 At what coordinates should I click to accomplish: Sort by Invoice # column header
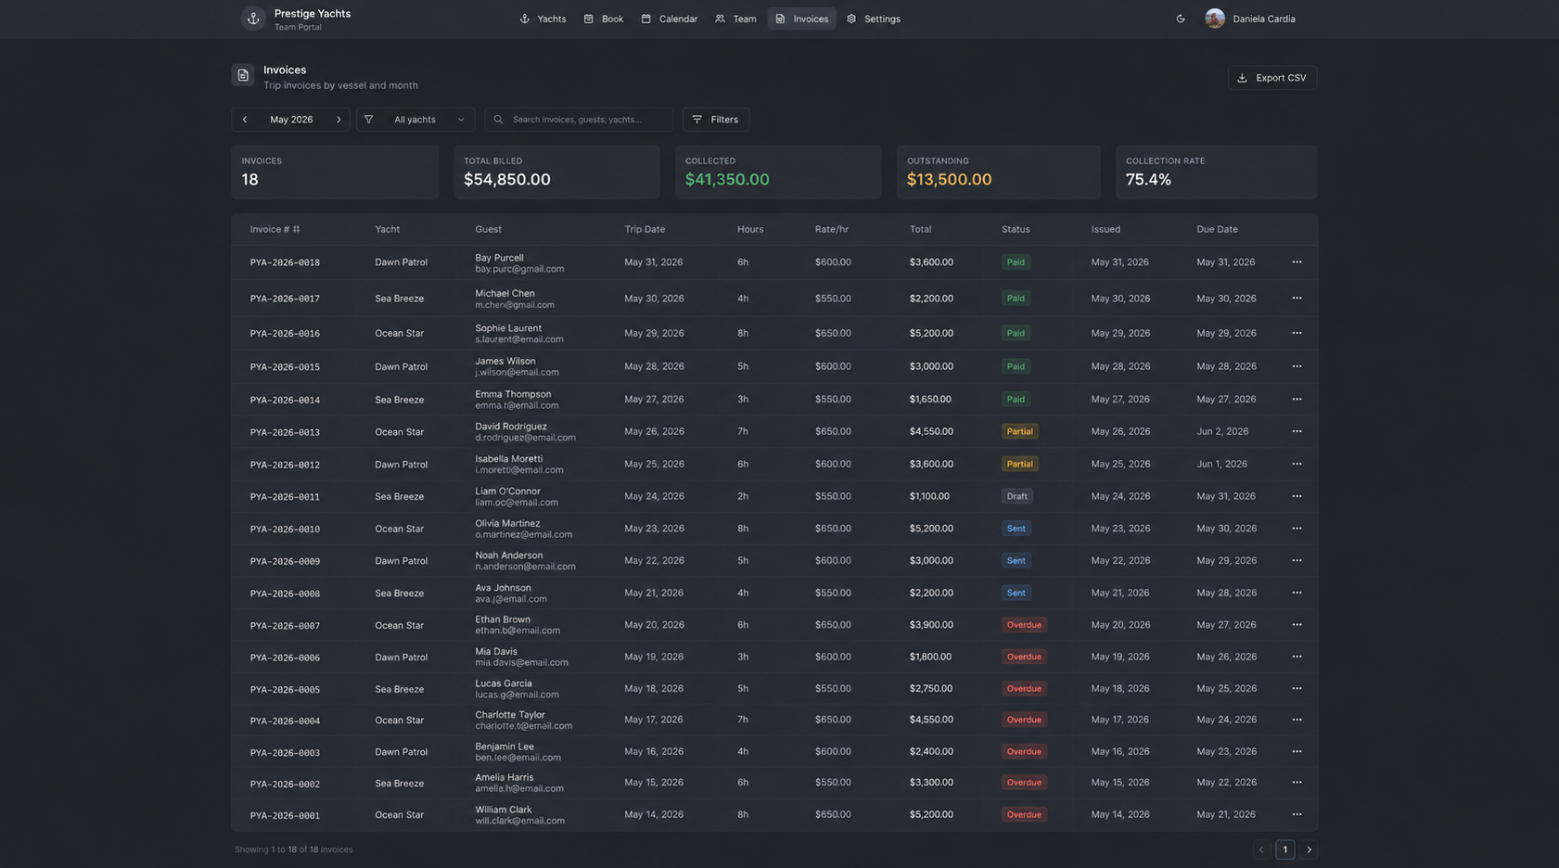(275, 229)
